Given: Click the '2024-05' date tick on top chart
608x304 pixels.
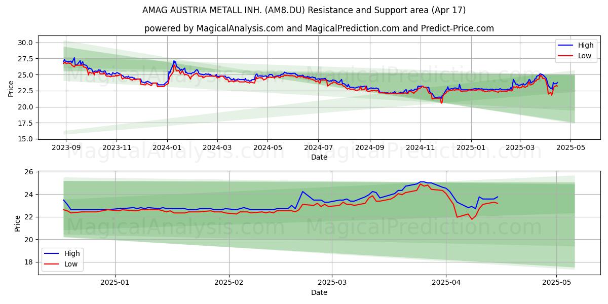Looking at the screenshot, I should pos(268,147).
